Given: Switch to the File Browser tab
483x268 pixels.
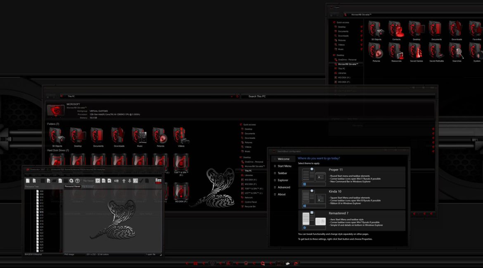Looking at the screenshot, I should tap(88, 187).
